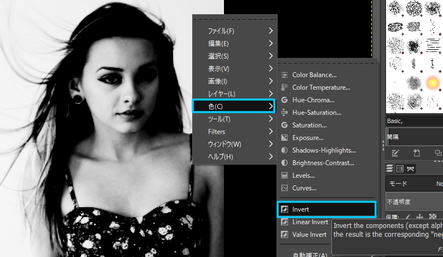The image size is (443, 257).
Task: Open the ファイル(F) menu entry
Action: tap(234, 31)
